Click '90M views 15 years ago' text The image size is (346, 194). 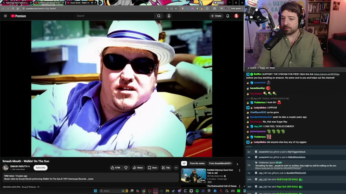click(x=16, y=176)
